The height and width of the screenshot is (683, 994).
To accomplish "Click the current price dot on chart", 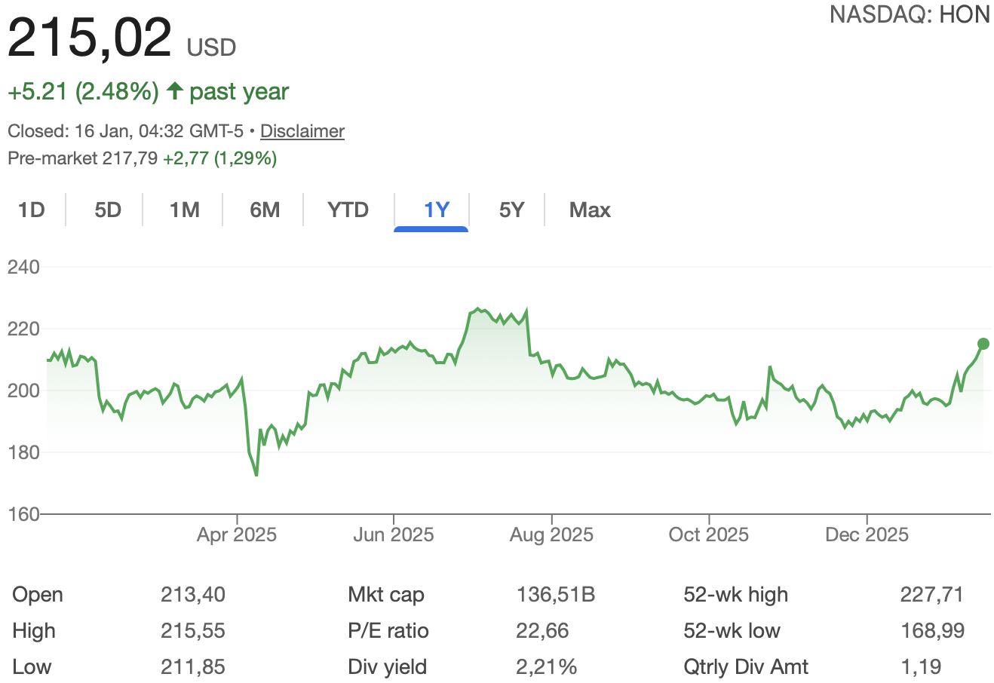I will coord(983,344).
